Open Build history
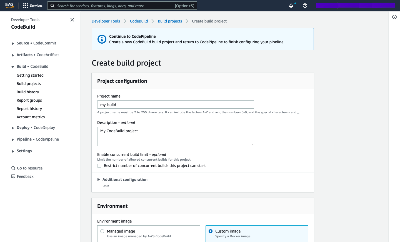Viewport: 400px width, 242px height. pos(28,92)
